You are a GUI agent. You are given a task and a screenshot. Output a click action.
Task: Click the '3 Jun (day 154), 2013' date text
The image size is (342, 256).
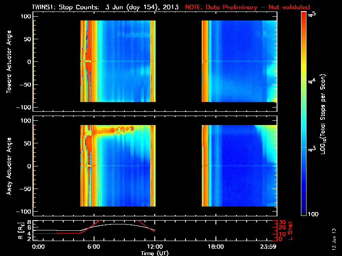tap(142, 7)
